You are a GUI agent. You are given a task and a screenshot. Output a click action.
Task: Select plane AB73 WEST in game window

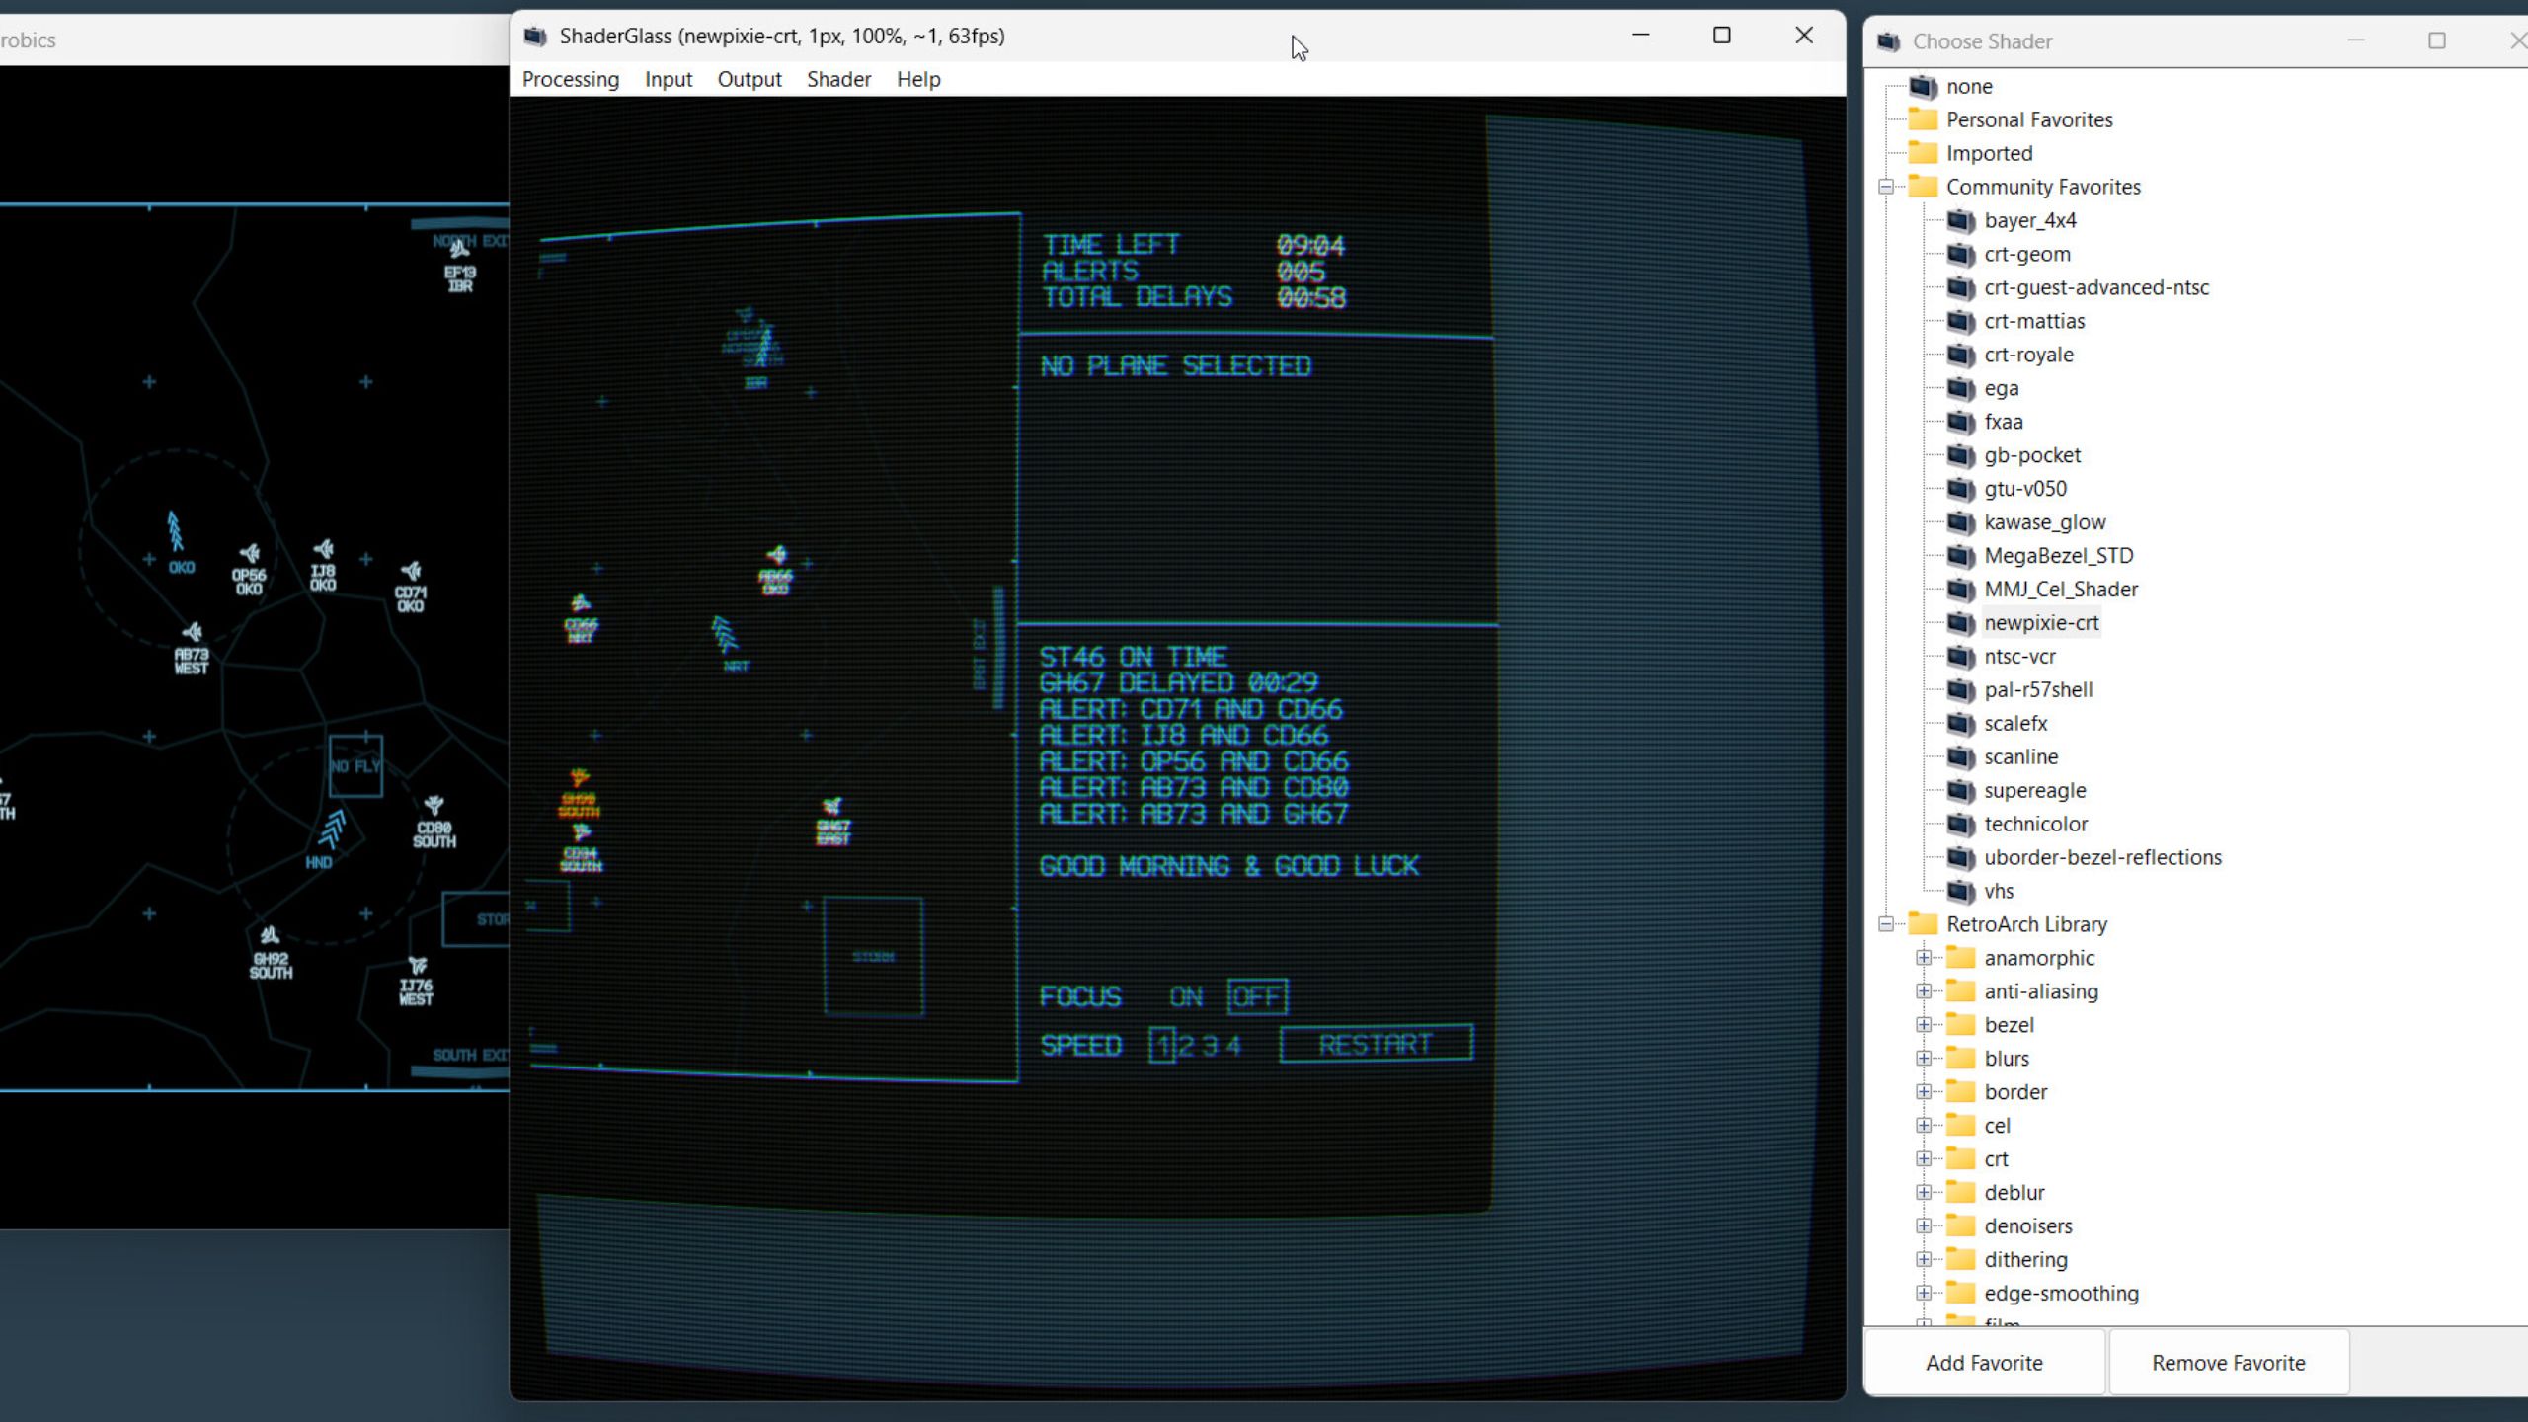tap(192, 648)
